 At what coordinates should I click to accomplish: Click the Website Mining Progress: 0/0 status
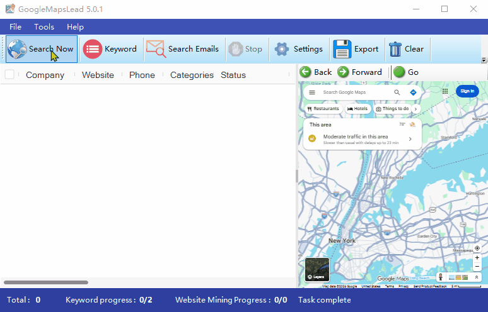[231, 300]
